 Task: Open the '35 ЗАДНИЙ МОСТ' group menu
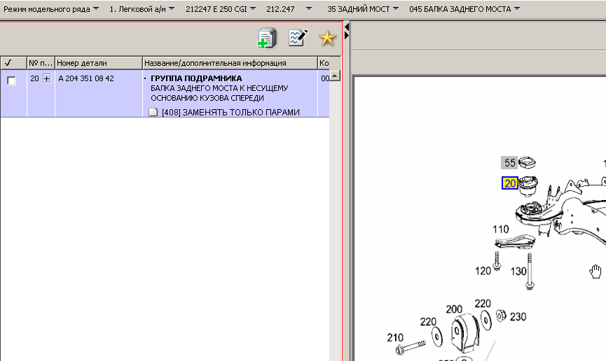363,10
